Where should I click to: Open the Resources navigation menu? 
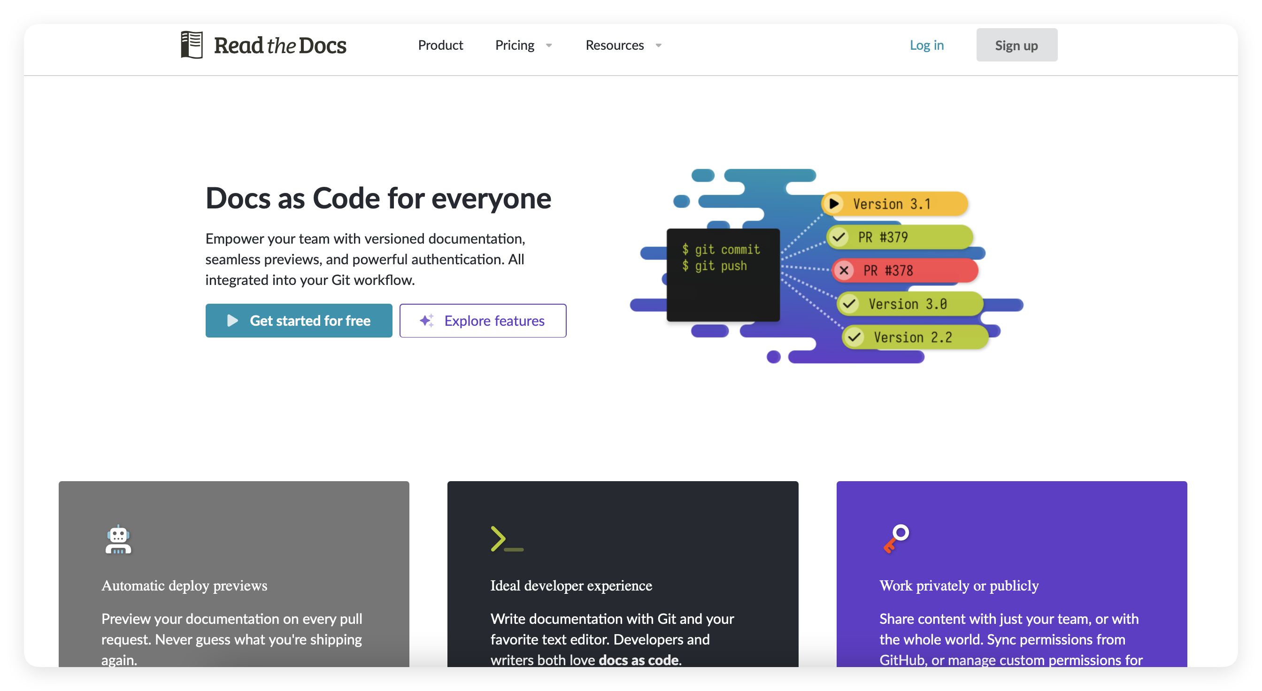coord(615,45)
